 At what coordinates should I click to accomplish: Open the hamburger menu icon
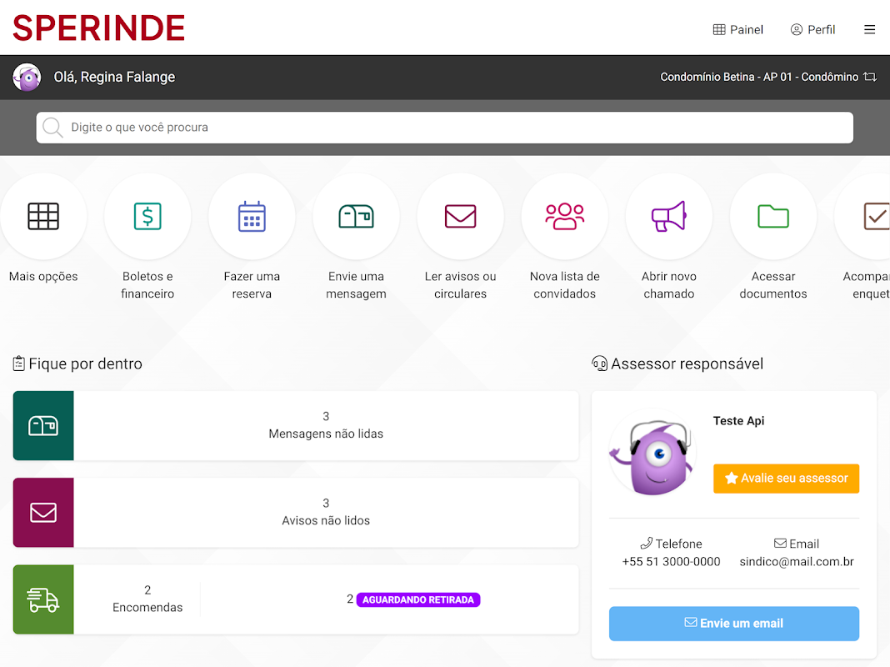(869, 29)
